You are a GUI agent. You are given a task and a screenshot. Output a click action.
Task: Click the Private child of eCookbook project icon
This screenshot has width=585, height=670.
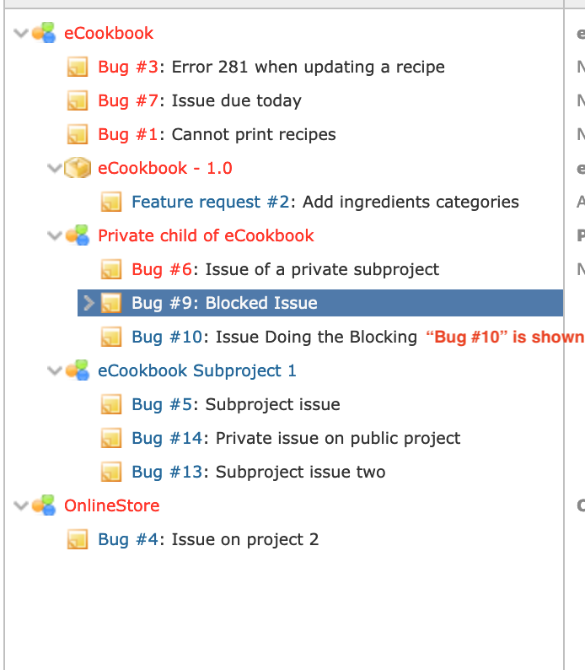pyautogui.click(x=78, y=235)
